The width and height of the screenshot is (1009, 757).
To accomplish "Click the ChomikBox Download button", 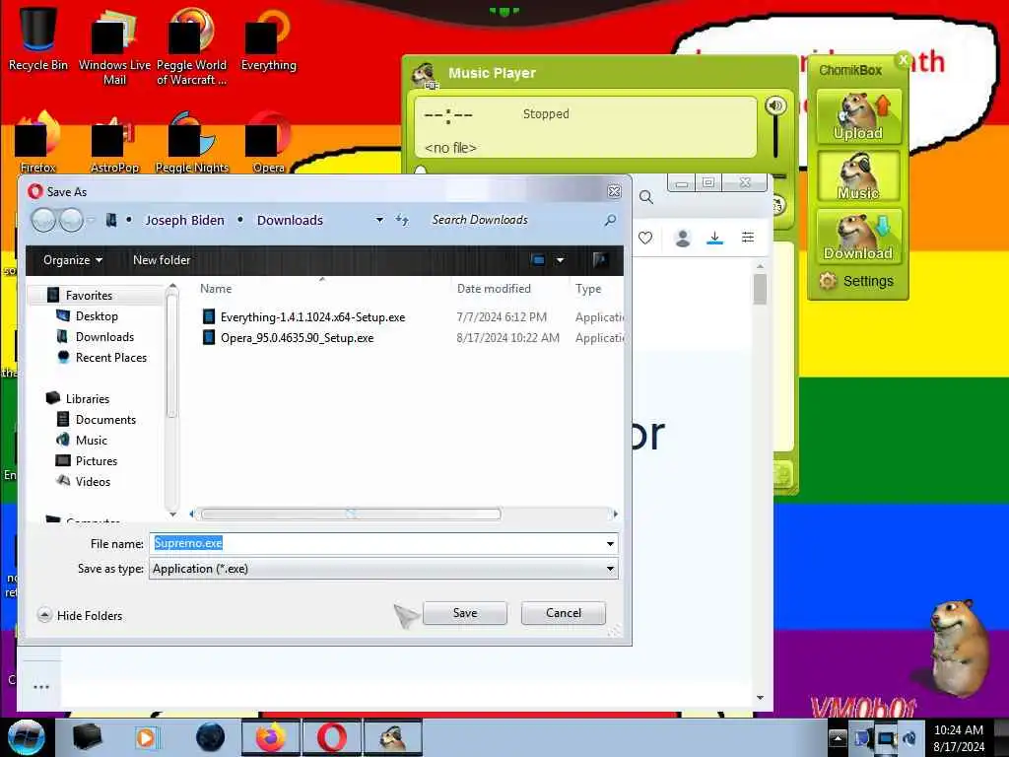I will point(858,237).
